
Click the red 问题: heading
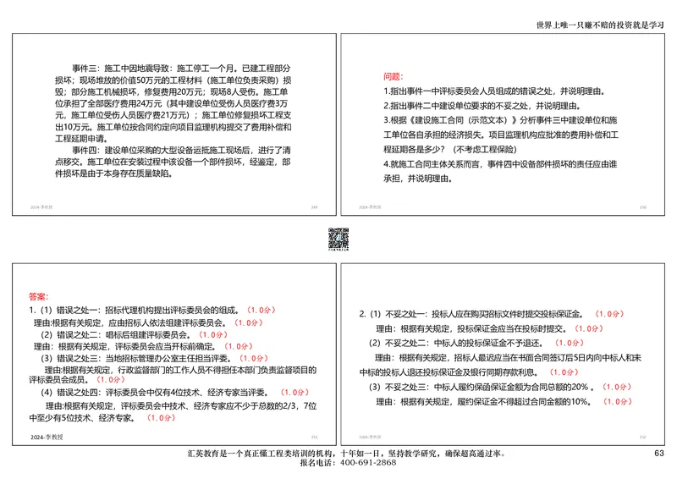(x=393, y=76)
